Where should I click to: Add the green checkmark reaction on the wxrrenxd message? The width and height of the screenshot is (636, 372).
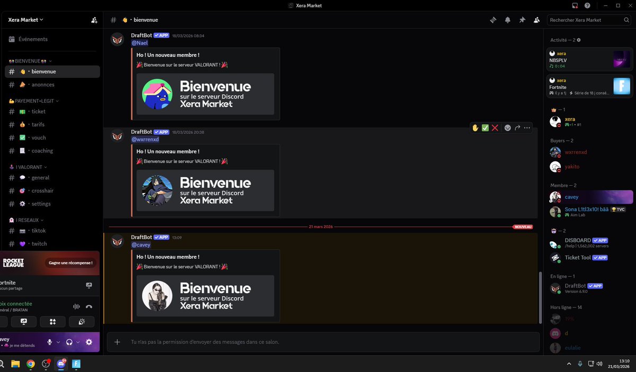click(x=485, y=128)
